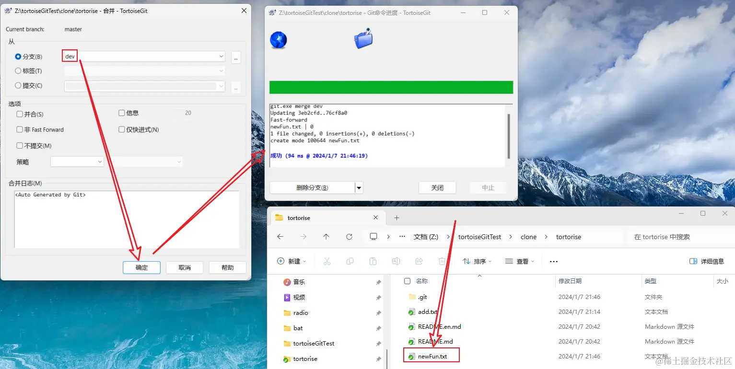
Task: Select the newFun.txt file
Action: (x=432, y=356)
